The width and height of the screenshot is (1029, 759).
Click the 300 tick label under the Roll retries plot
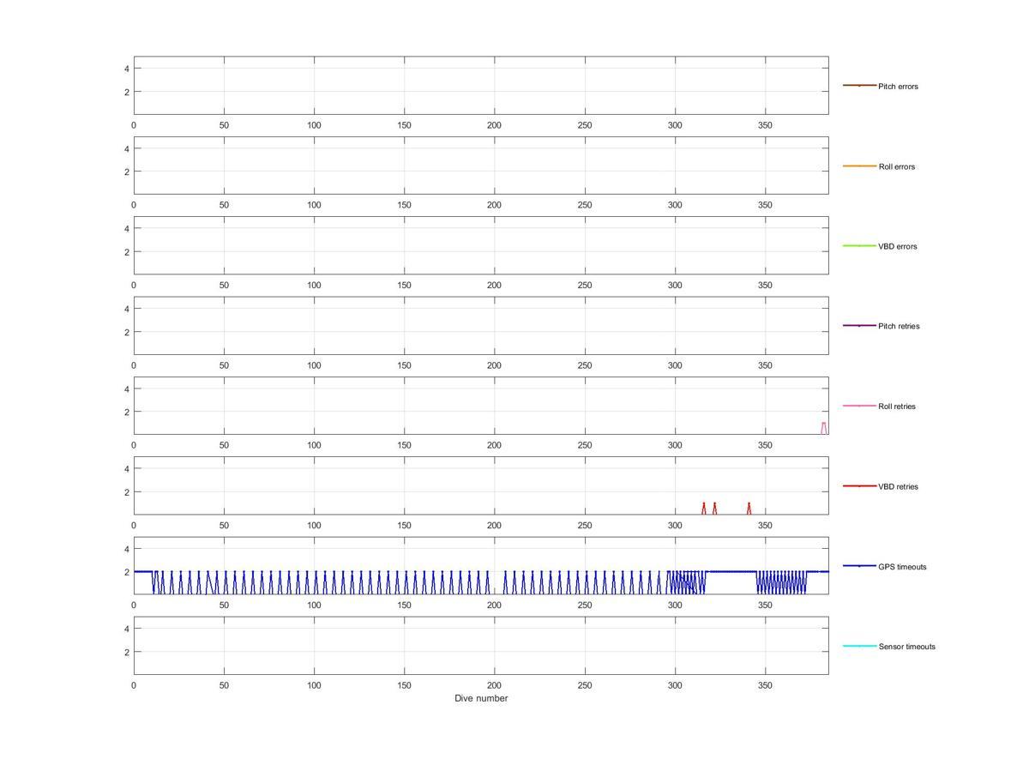[676, 445]
